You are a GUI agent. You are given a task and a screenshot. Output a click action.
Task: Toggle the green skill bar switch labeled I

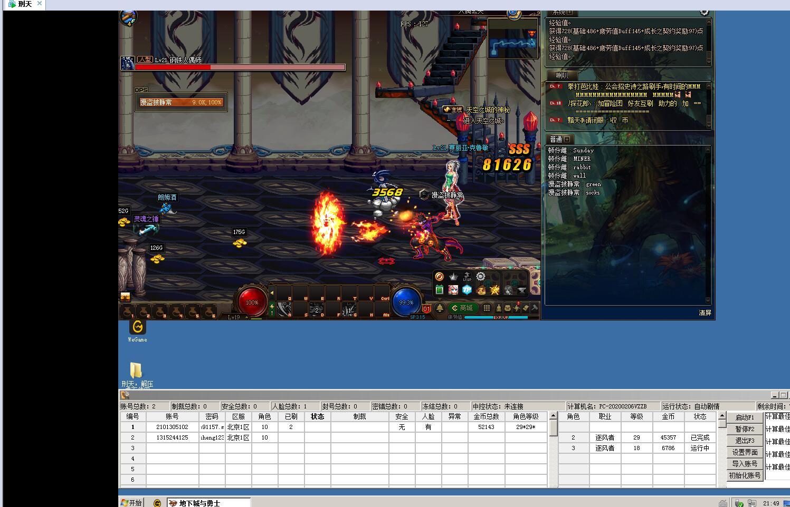click(272, 309)
